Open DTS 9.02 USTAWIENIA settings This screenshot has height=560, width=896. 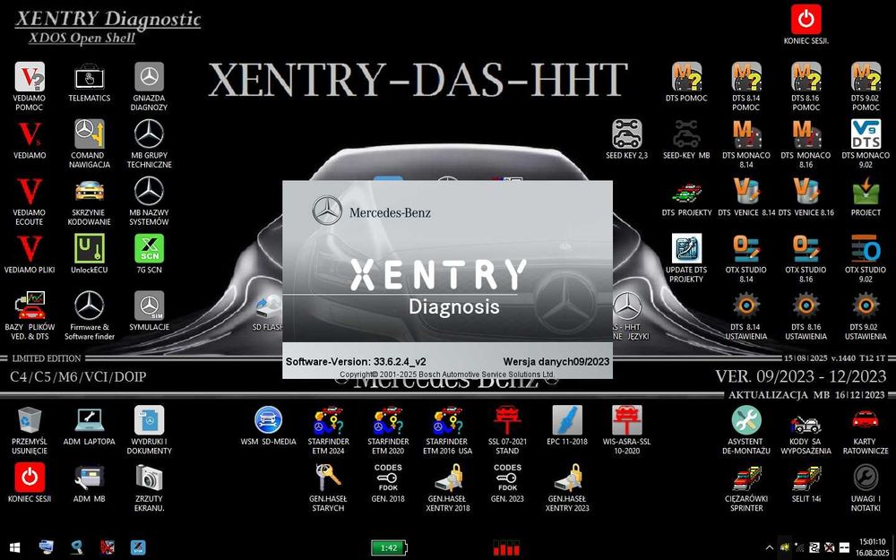866,306
